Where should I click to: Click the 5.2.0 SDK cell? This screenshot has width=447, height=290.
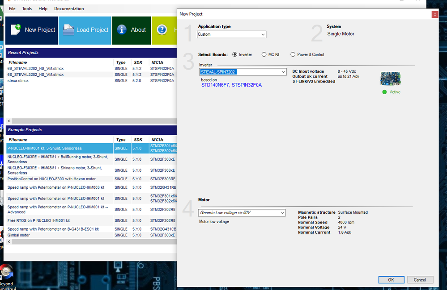click(136, 81)
